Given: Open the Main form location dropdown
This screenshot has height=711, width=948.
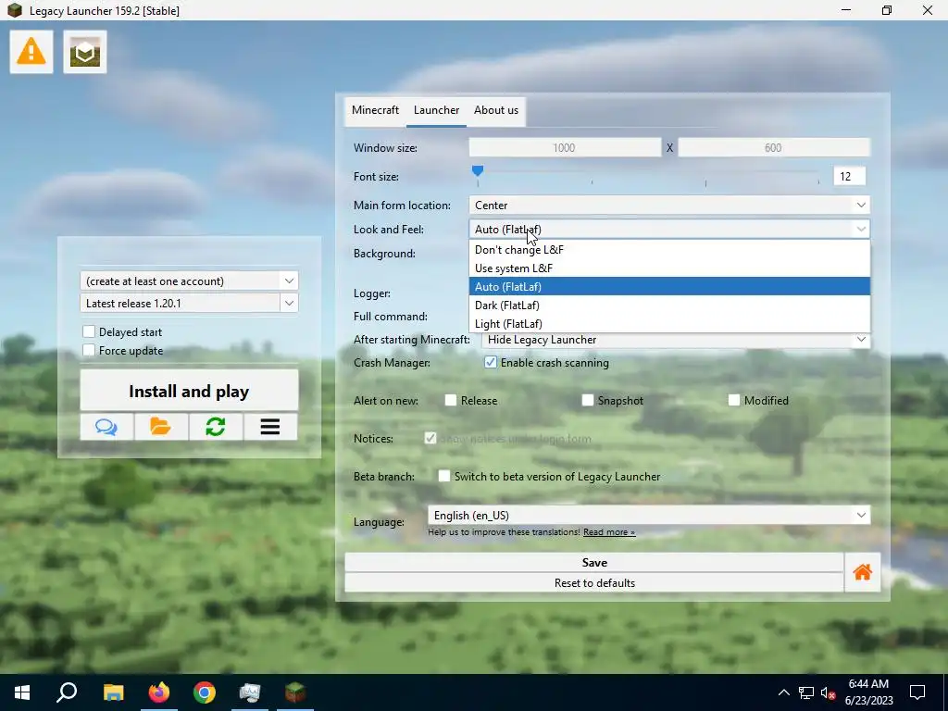Looking at the screenshot, I should pos(669,205).
